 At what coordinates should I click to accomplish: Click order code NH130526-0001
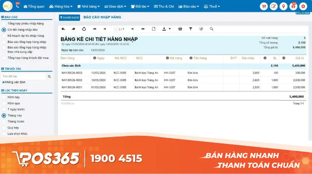pyautogui.click(x=72, y=87)
